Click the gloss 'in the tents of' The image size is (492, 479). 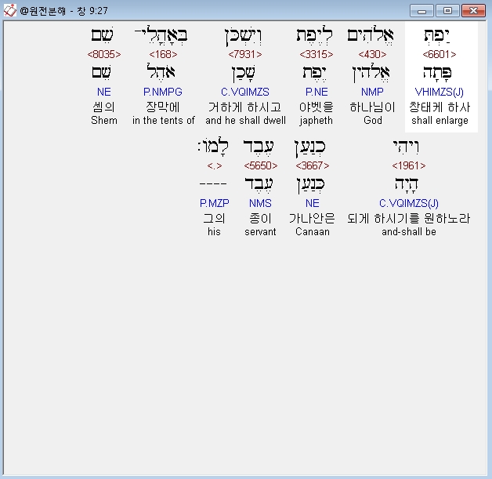click(164, 120)
